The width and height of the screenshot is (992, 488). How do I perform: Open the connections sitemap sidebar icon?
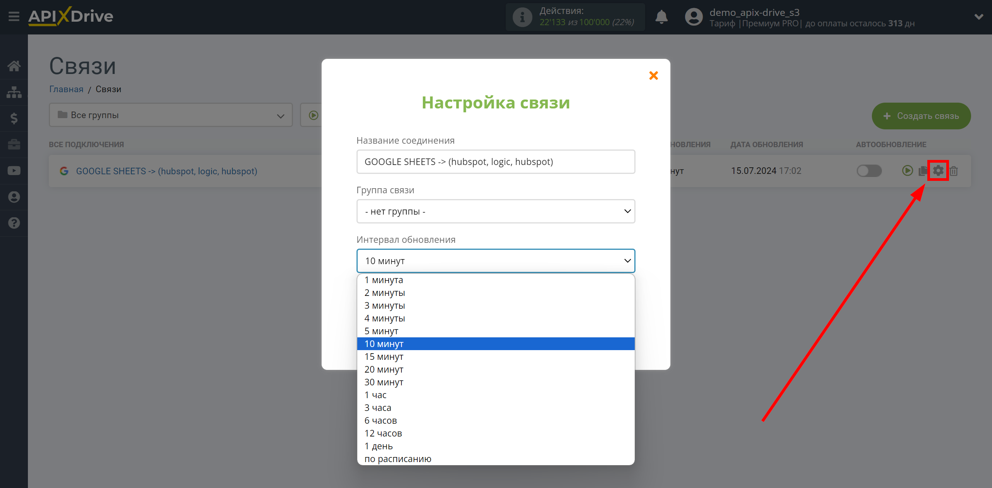pos(14,92)
